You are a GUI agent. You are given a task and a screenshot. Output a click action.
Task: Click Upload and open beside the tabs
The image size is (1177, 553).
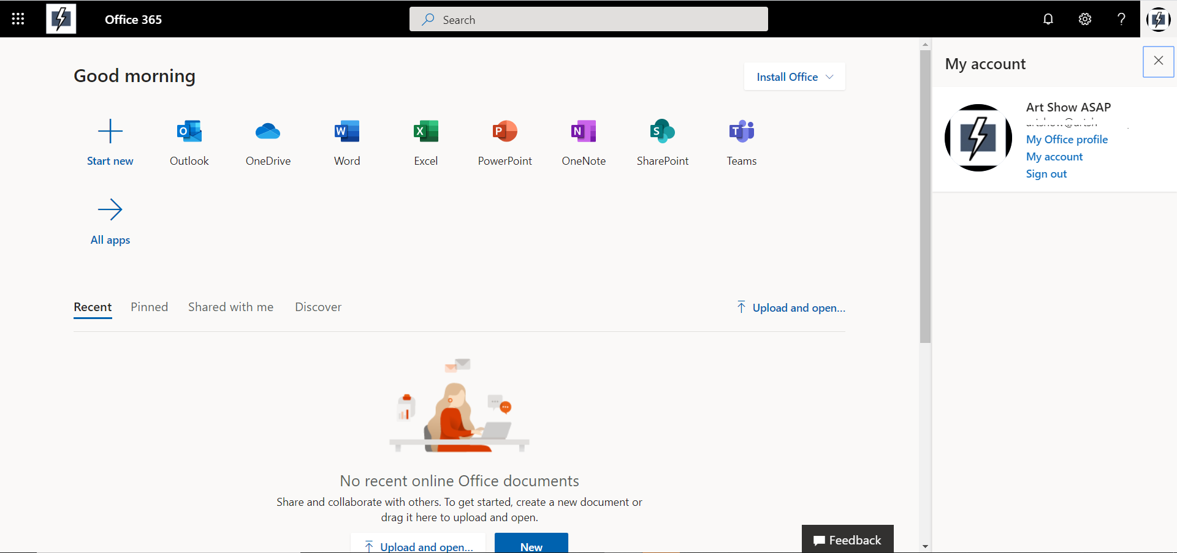[x=791, y=307]
